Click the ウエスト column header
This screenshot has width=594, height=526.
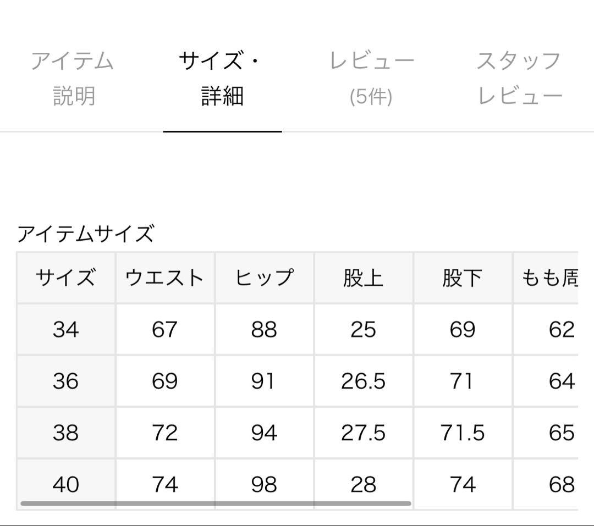point(165,278)
